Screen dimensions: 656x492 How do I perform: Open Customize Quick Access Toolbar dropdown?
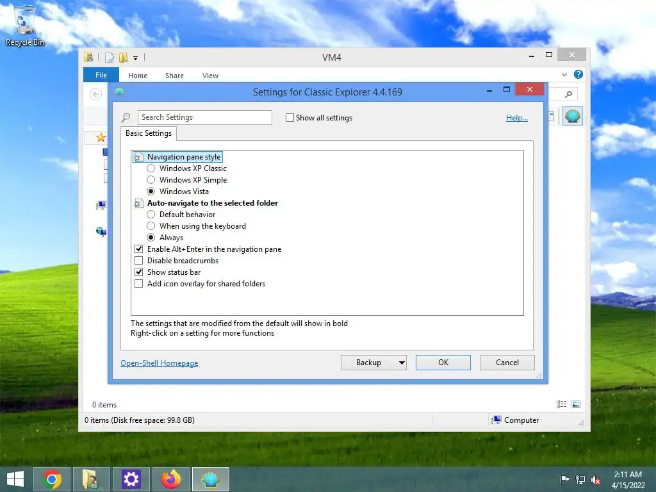(x=136, y=58)
